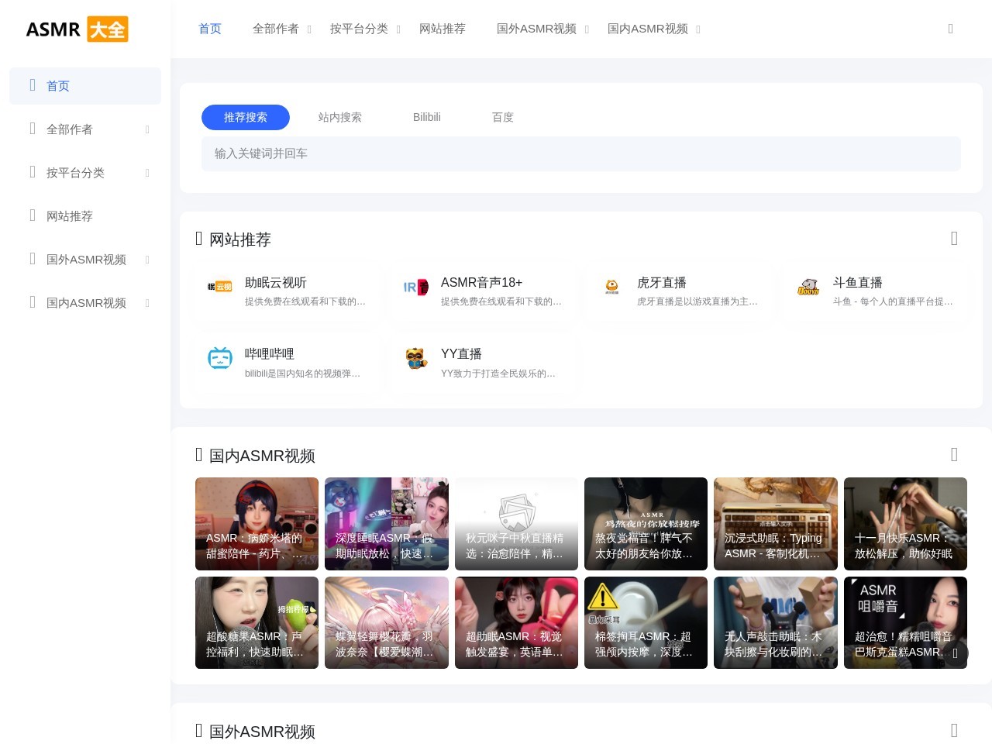Click the 斗鱼直播 logo icon

[808, 288]
